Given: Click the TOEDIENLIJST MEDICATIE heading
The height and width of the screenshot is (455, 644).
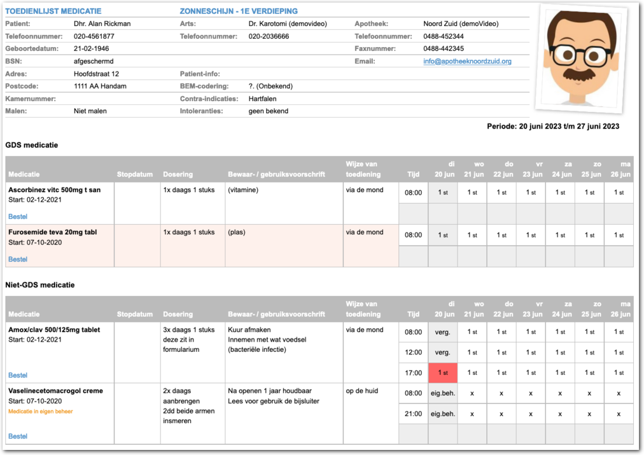Looking at the screenshot, I should pos(53,11).
